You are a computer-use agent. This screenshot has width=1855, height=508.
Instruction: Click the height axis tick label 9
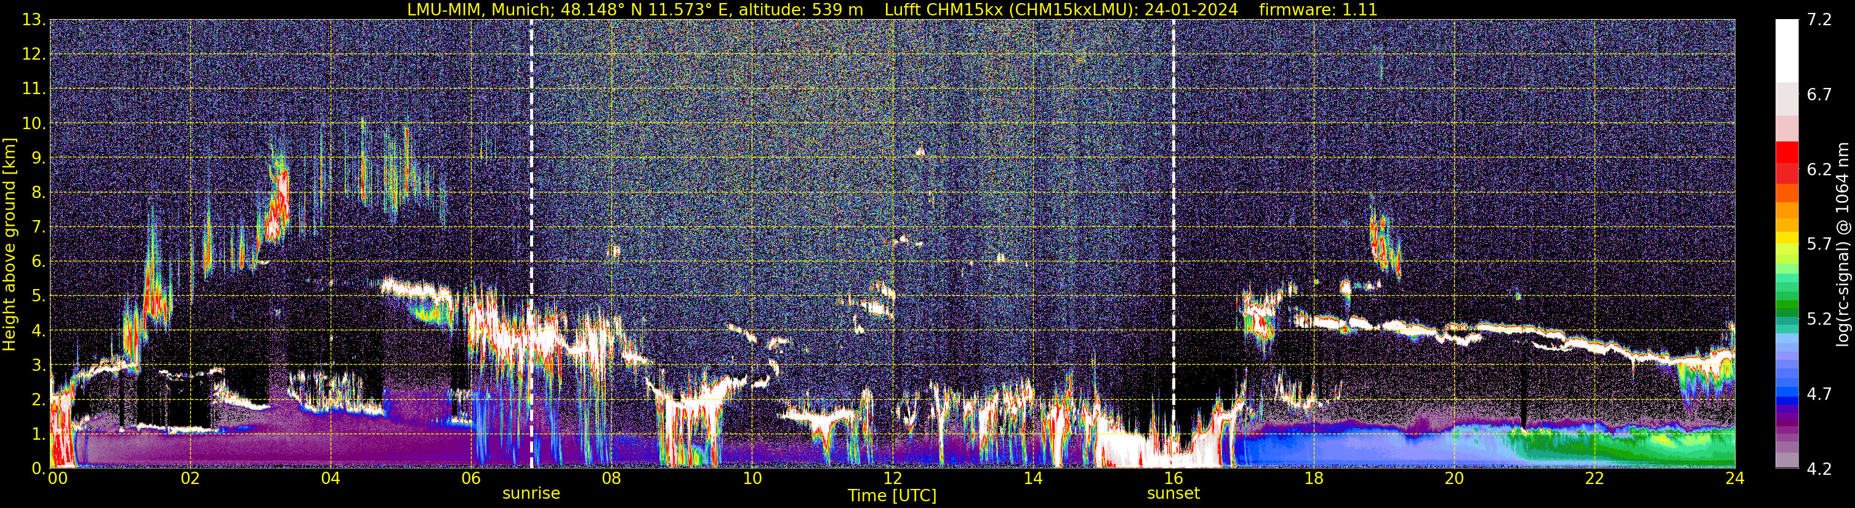[x=39, y=157]
